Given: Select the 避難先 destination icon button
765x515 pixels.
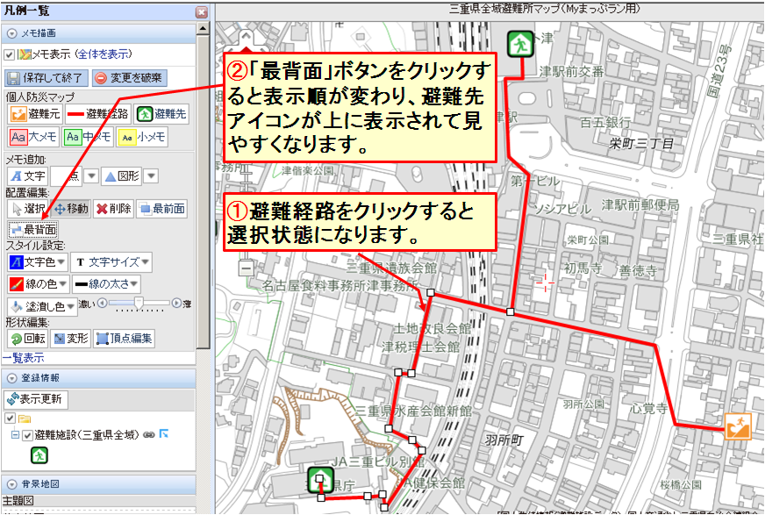Looking at the screenshot, I should (x=162, y=113).
